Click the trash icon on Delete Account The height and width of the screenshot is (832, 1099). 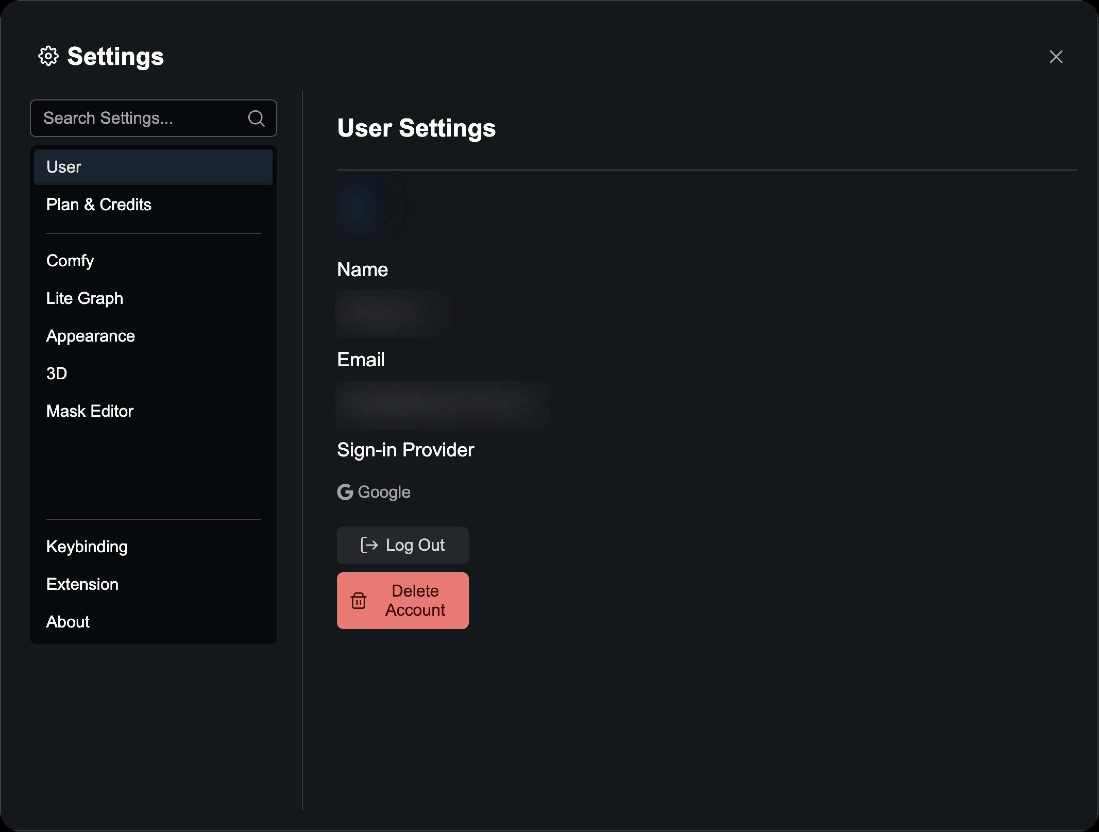(359, 600)
